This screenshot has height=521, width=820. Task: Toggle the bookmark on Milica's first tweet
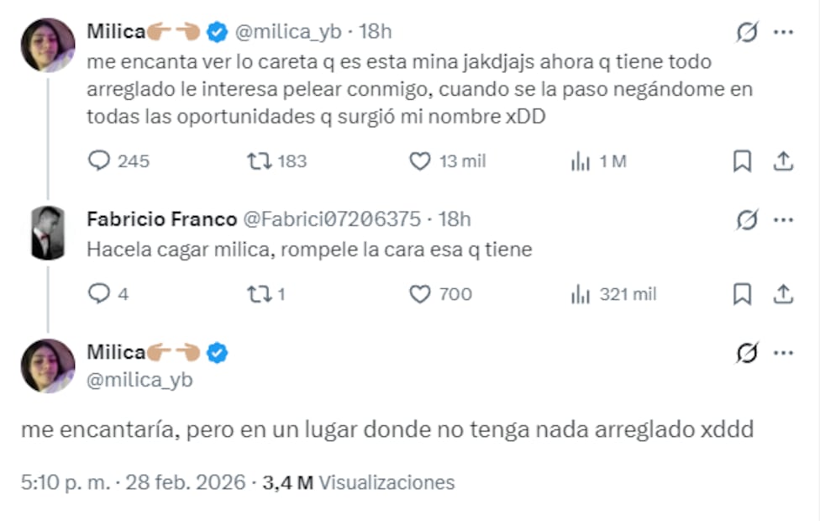[x=743, y=161]
